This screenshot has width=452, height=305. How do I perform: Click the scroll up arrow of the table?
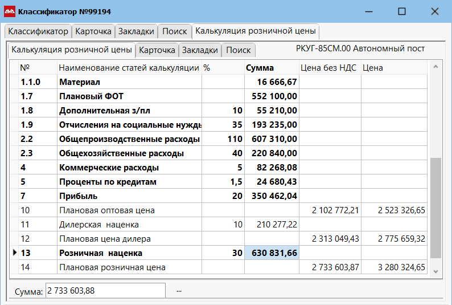[435, 67]
